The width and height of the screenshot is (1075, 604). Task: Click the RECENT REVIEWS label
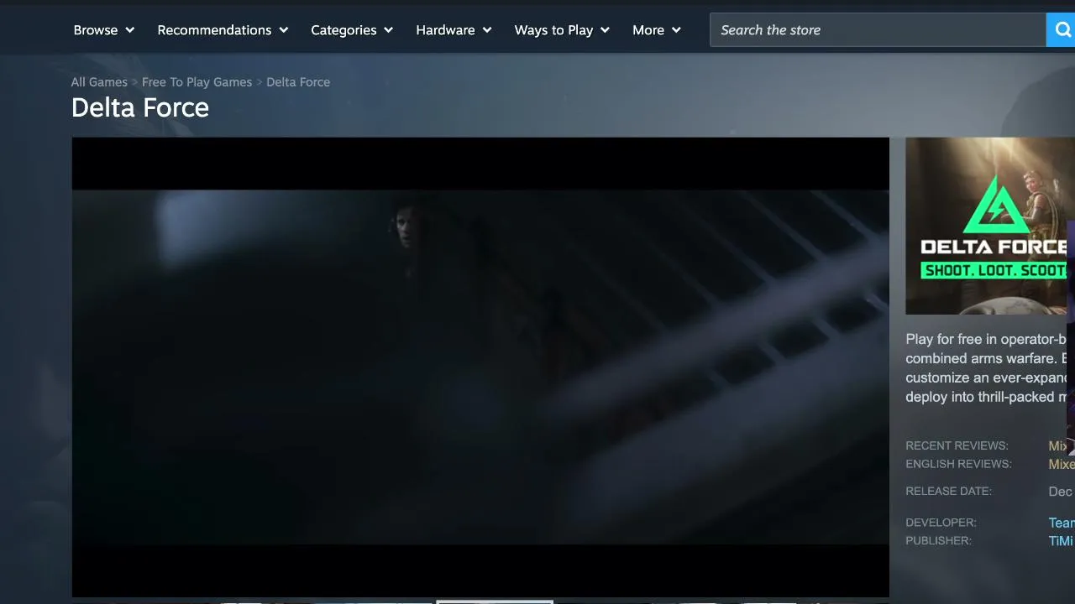pos(957,445)
